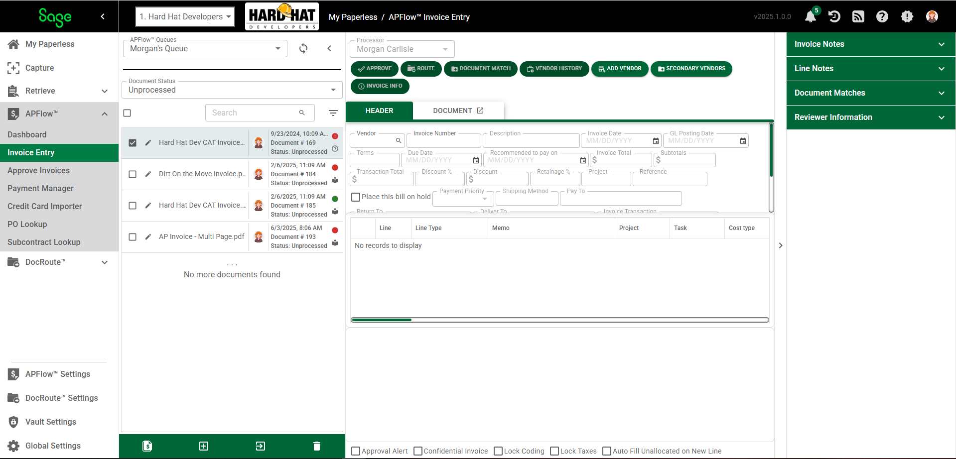This screenshot has width=956, height=459.
Task: Expand the Document Matches panel
Action: [x=871, y=93]
